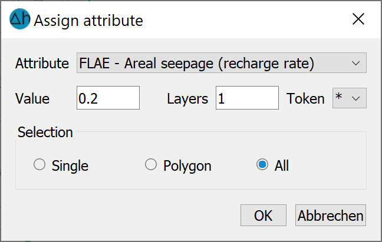Click the asterisk value in Token box
Viewport: 382px width, 242px height.
click(x=338, y=97)
